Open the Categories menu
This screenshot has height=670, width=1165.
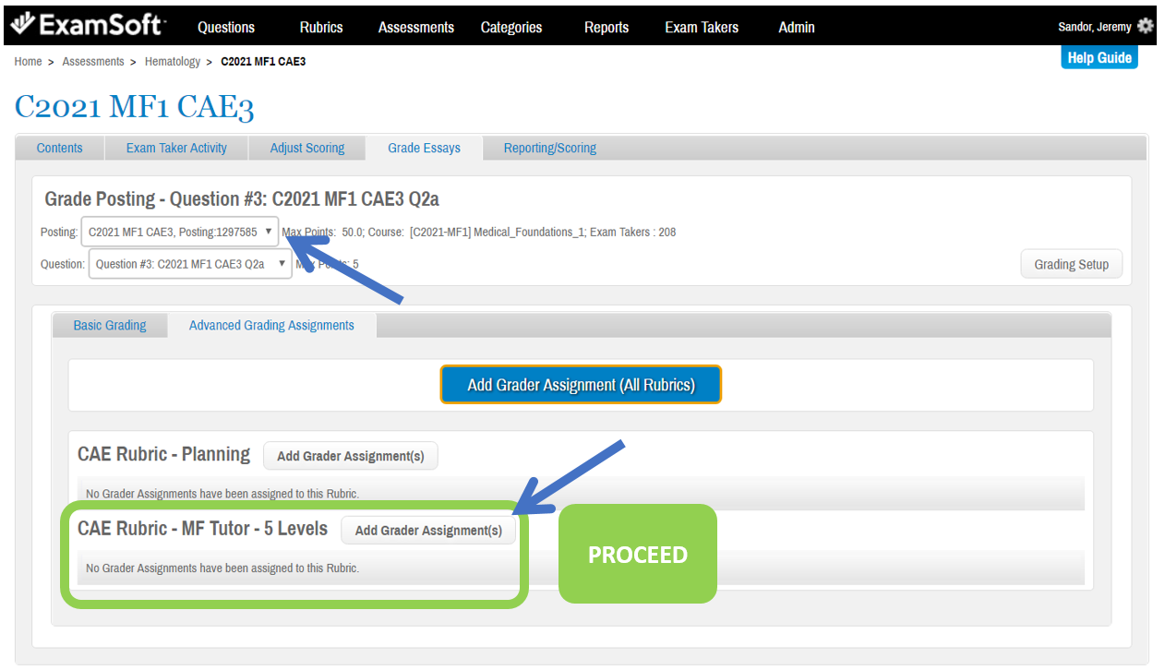coord(511,27)
